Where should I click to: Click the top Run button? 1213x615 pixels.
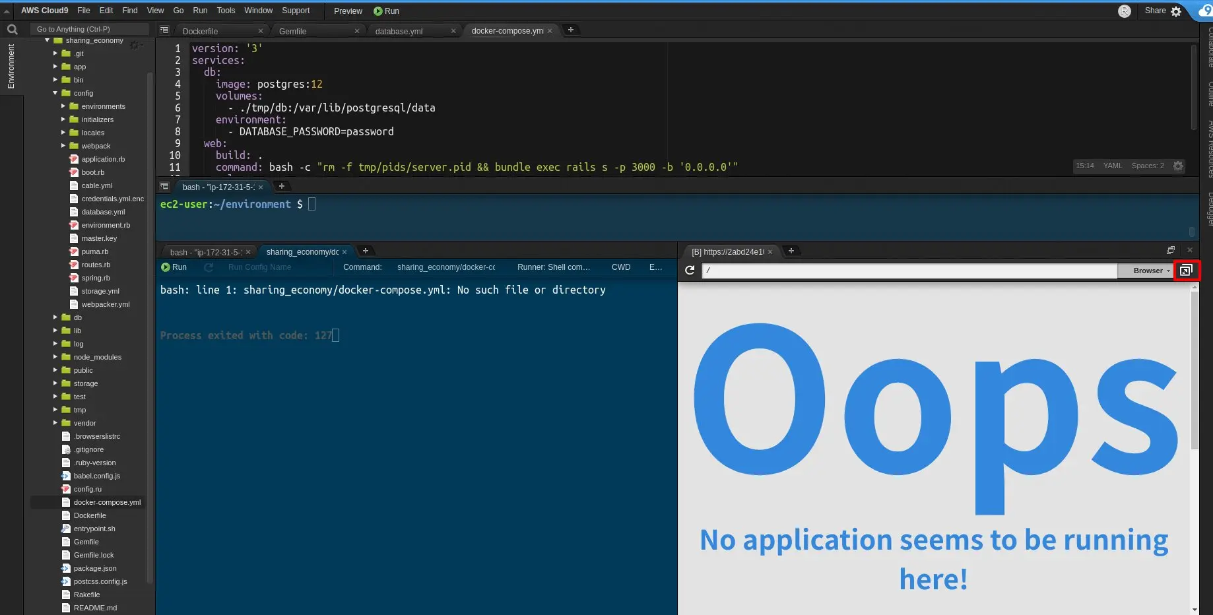[x=387, y=11]
